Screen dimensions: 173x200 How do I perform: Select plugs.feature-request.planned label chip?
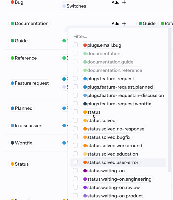[118, 87]
